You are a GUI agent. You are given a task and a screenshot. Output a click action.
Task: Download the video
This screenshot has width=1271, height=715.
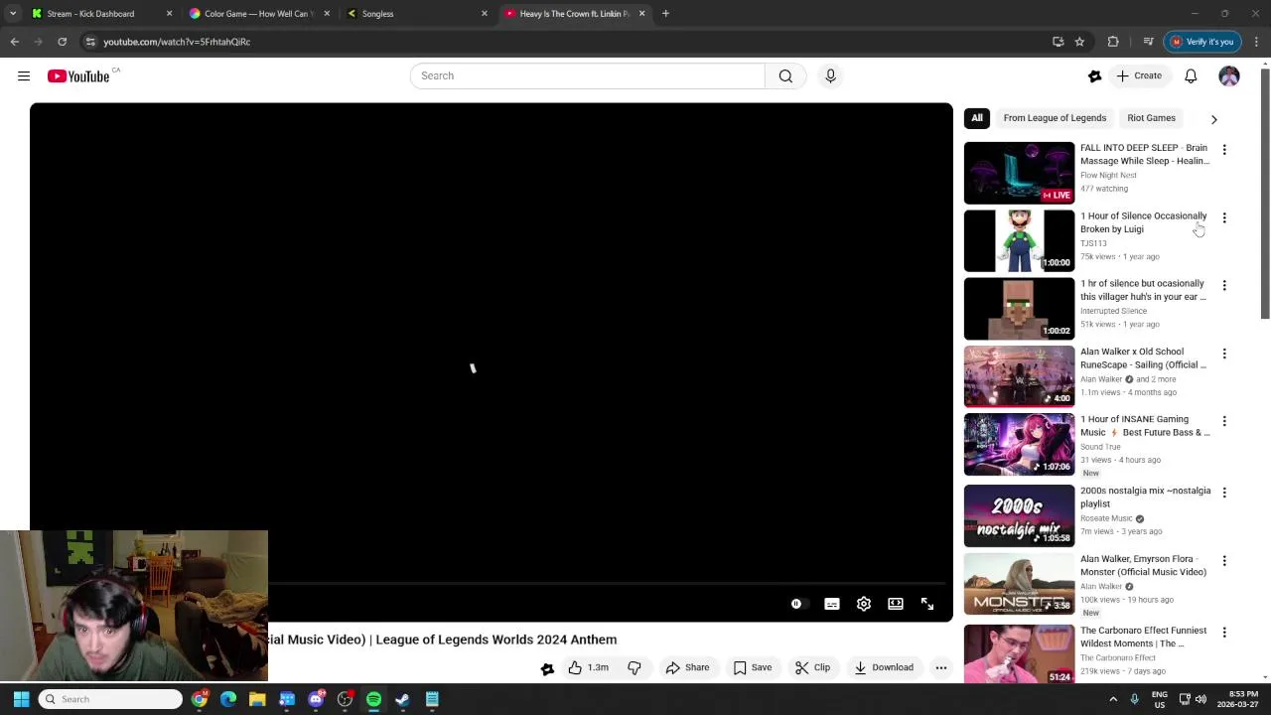tap(884, 667)
